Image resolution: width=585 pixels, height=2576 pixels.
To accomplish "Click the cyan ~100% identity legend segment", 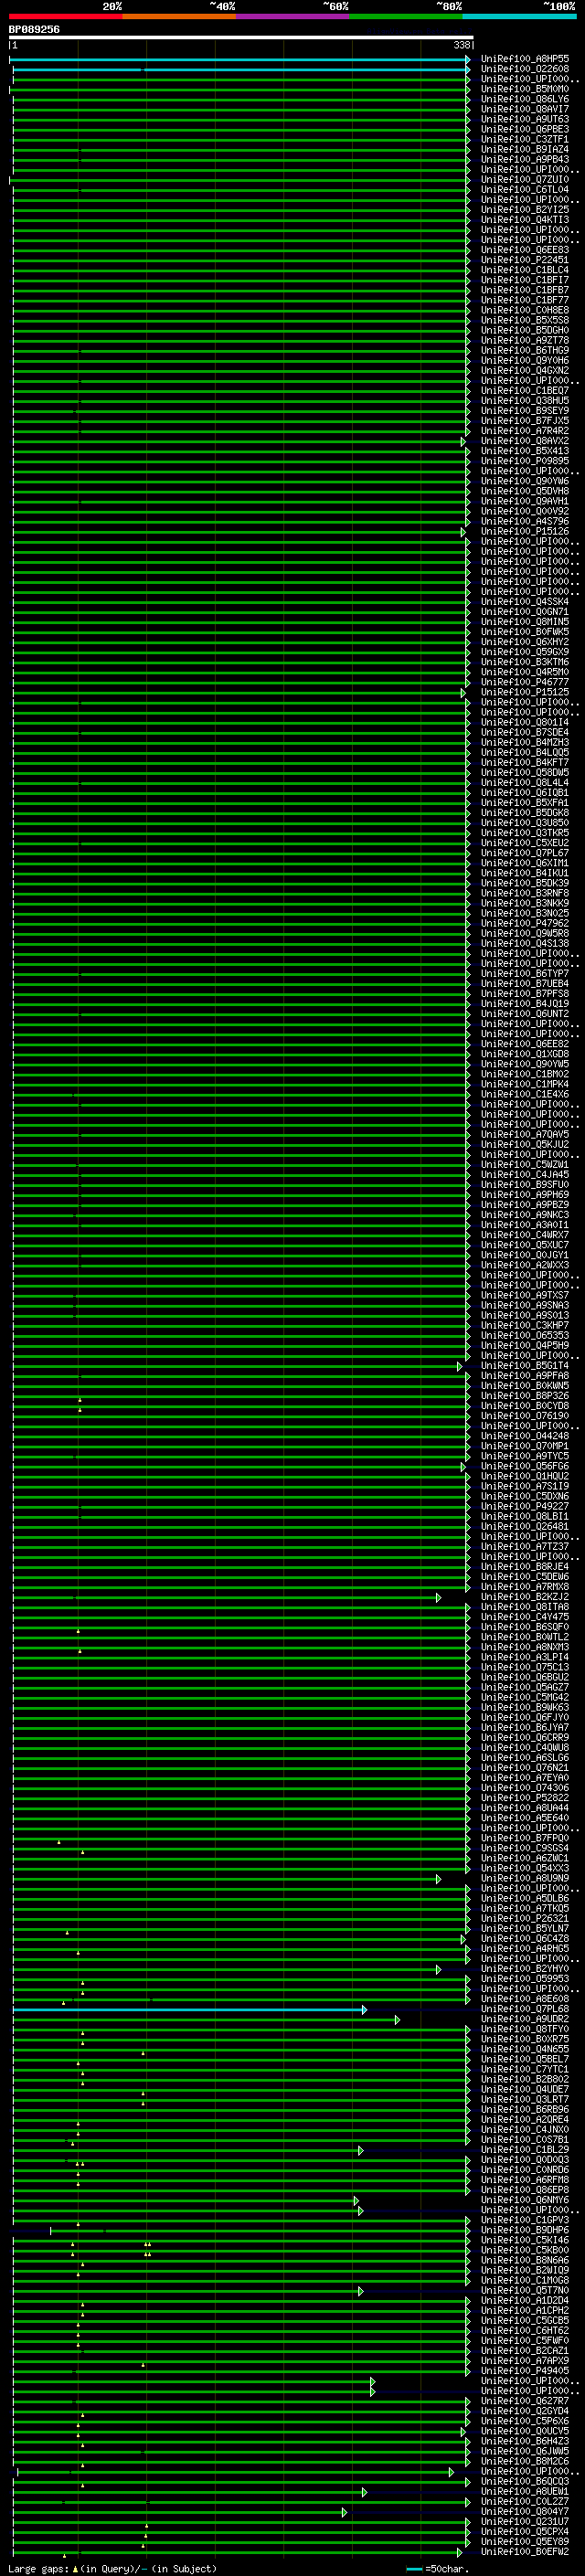I will click(520, 16).
